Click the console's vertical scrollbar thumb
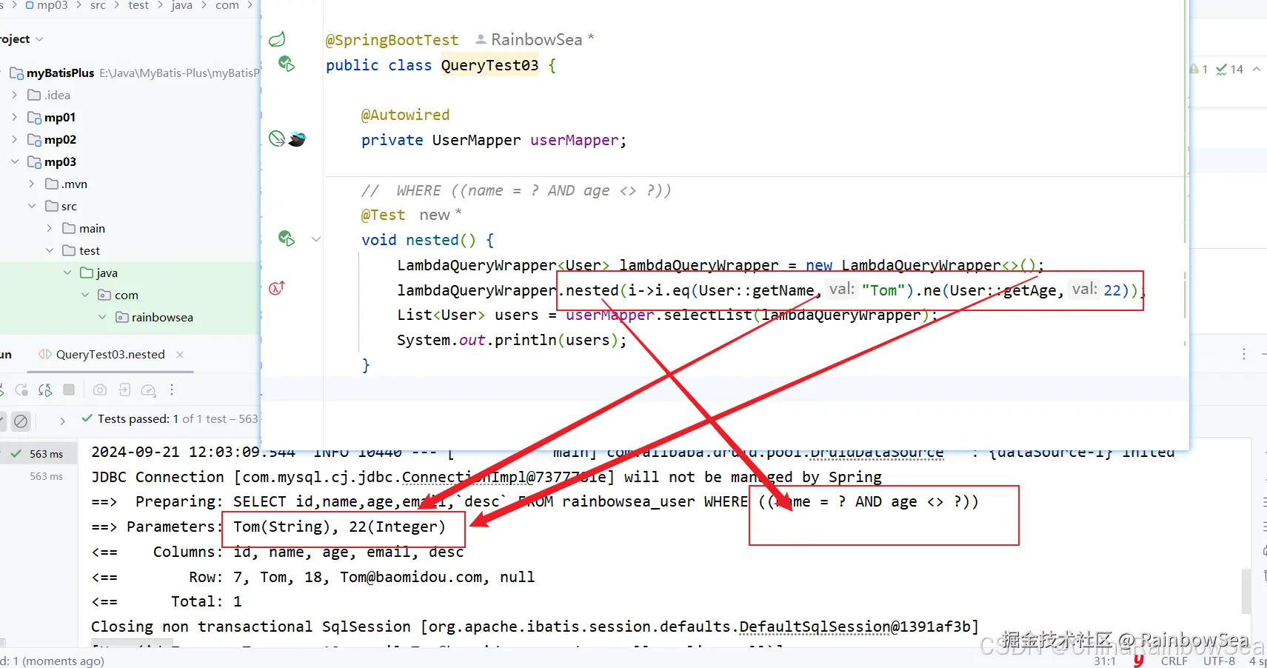The width and height of the screenshot is (1267, 668). click(1247, 590)
